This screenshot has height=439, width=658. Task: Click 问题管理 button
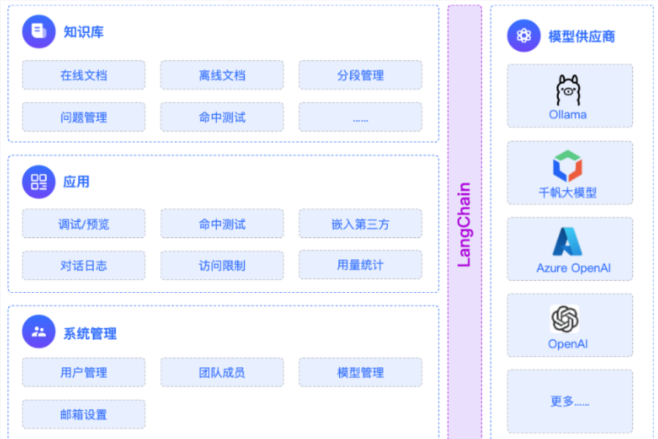click(x=84, y=117)
